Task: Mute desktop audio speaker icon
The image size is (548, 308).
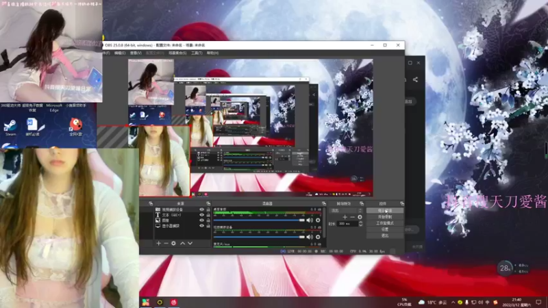Action: point(310,220)
